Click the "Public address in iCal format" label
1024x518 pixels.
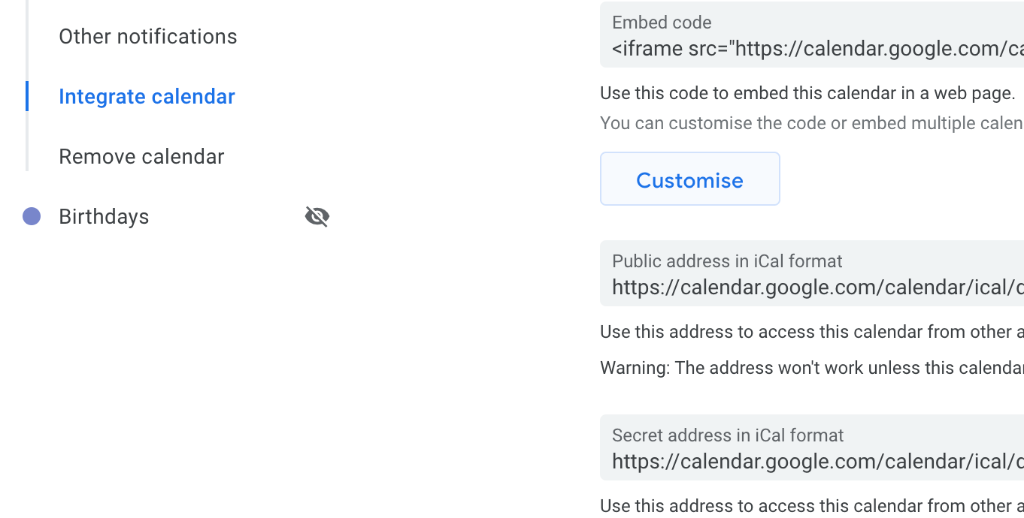click(727, 261)
